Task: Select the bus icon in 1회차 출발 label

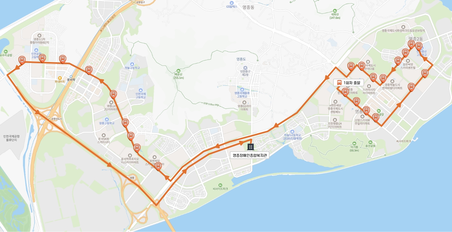Action: (x=340, y=83)
